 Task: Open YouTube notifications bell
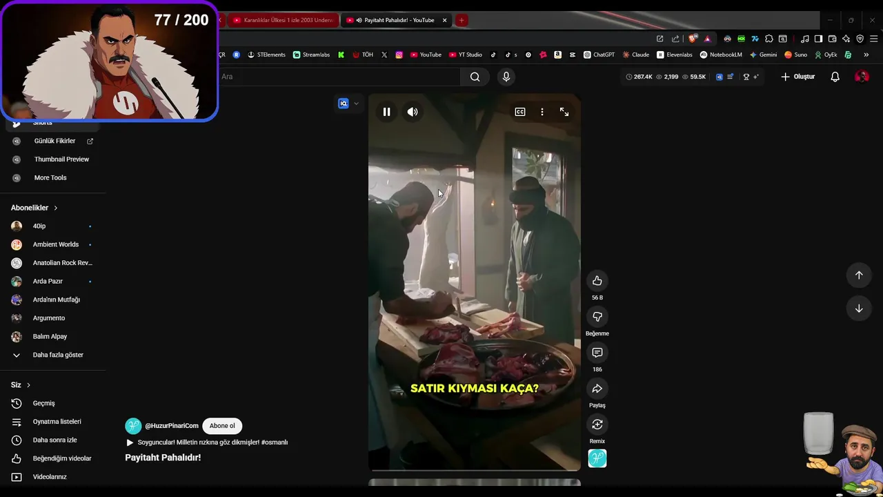835,77
